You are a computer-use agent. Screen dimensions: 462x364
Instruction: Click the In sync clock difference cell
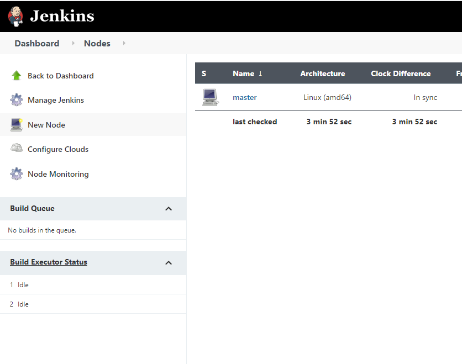(426, 97)
